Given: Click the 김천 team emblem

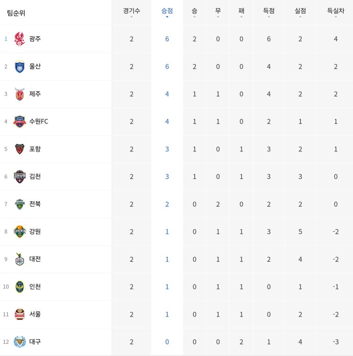Looking at the screenshot, I should [19, 177].
